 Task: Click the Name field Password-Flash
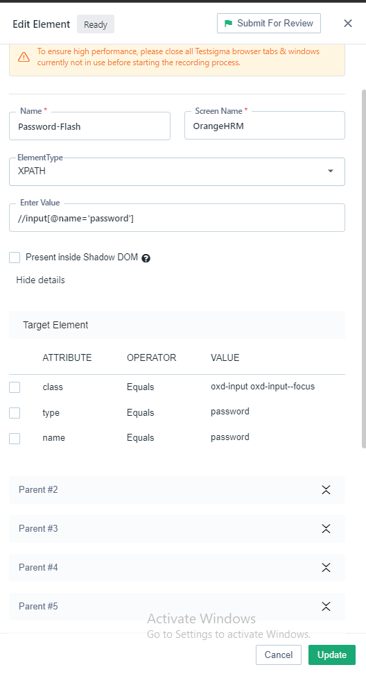89,126
